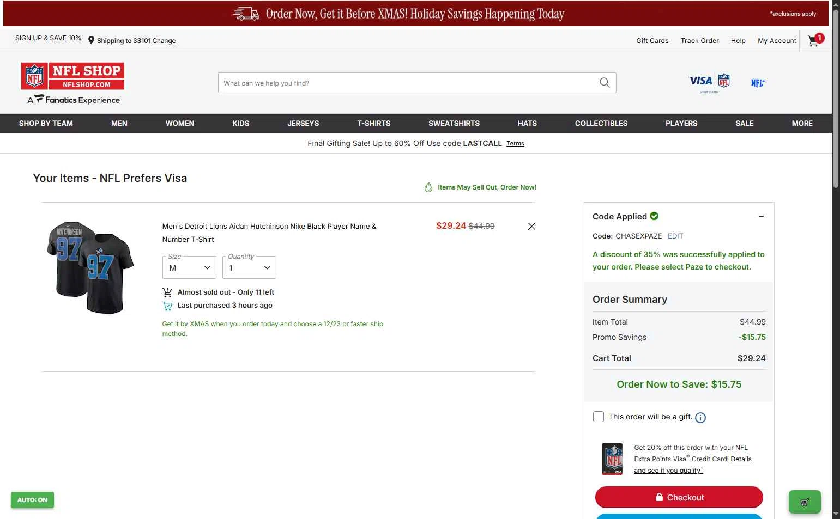Open the JERSEYS menu
840x519 pixels.
pos(303,123)
